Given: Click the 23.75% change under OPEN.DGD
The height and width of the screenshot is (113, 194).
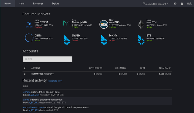Looking at the screenshot, I should point(112,27).
